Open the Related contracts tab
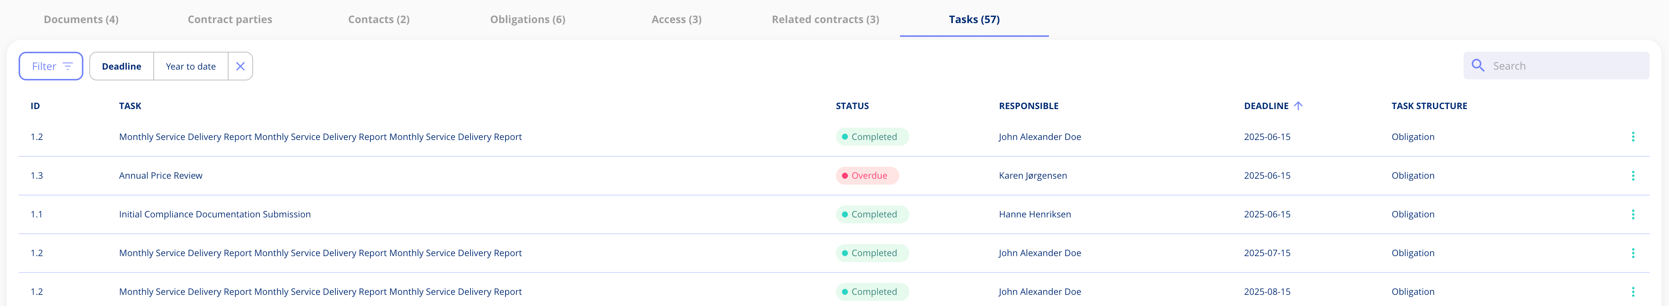This screenshot has height=306, width=1669. click(x=825, y=19)
